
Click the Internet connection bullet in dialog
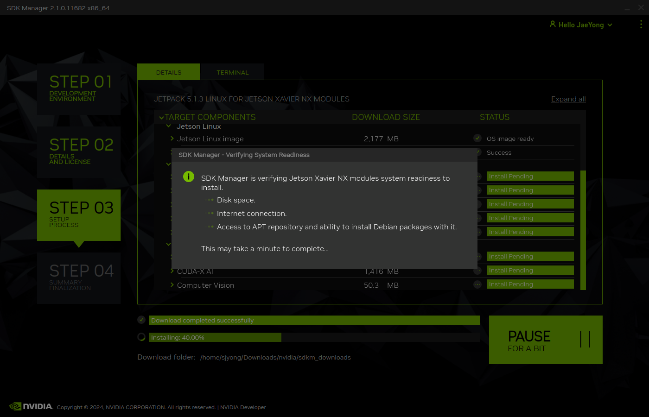pos(252,214)
